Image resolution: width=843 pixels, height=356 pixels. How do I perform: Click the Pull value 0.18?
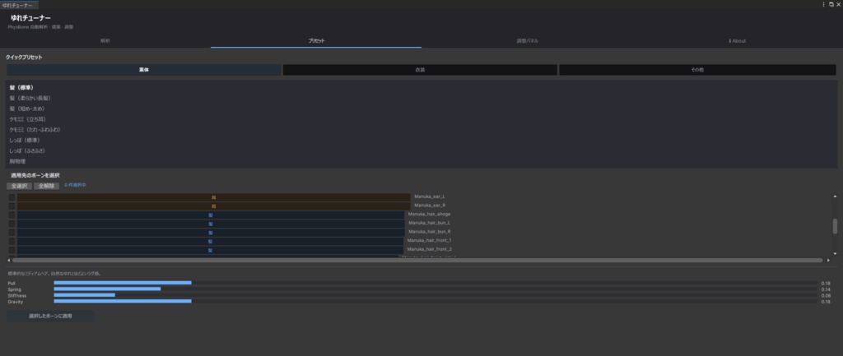825,283
